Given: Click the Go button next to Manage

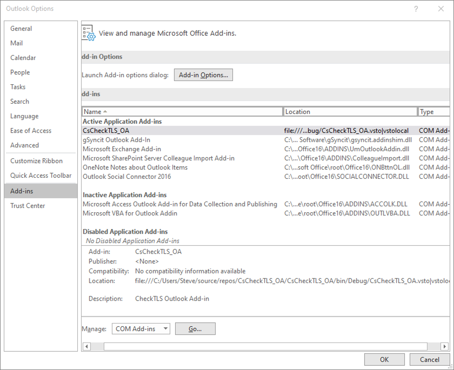Looking at the screenshot, I should pos(195,329).
